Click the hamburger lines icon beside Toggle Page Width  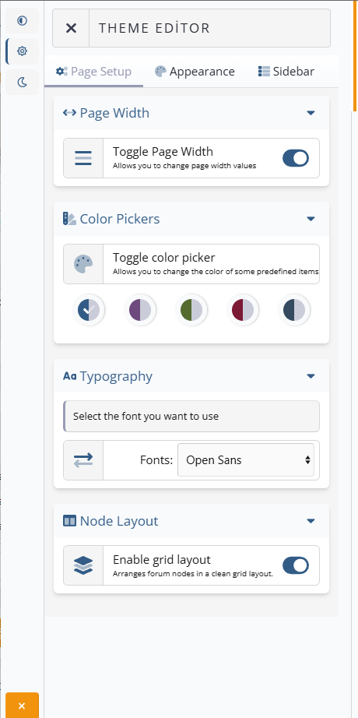tap(83, 158)
